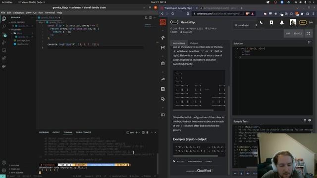
Task: Choose the JavaScript language dropdown
Action: pos(245,25)
